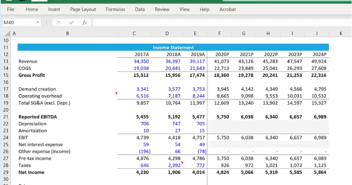Click inside the Name Box showing M40
The width and height of the screenshot is (352, 185).
[x=18, y=23]
